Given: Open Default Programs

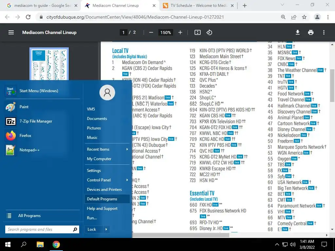Looking at the screenshot, I should tap(107, 199).
